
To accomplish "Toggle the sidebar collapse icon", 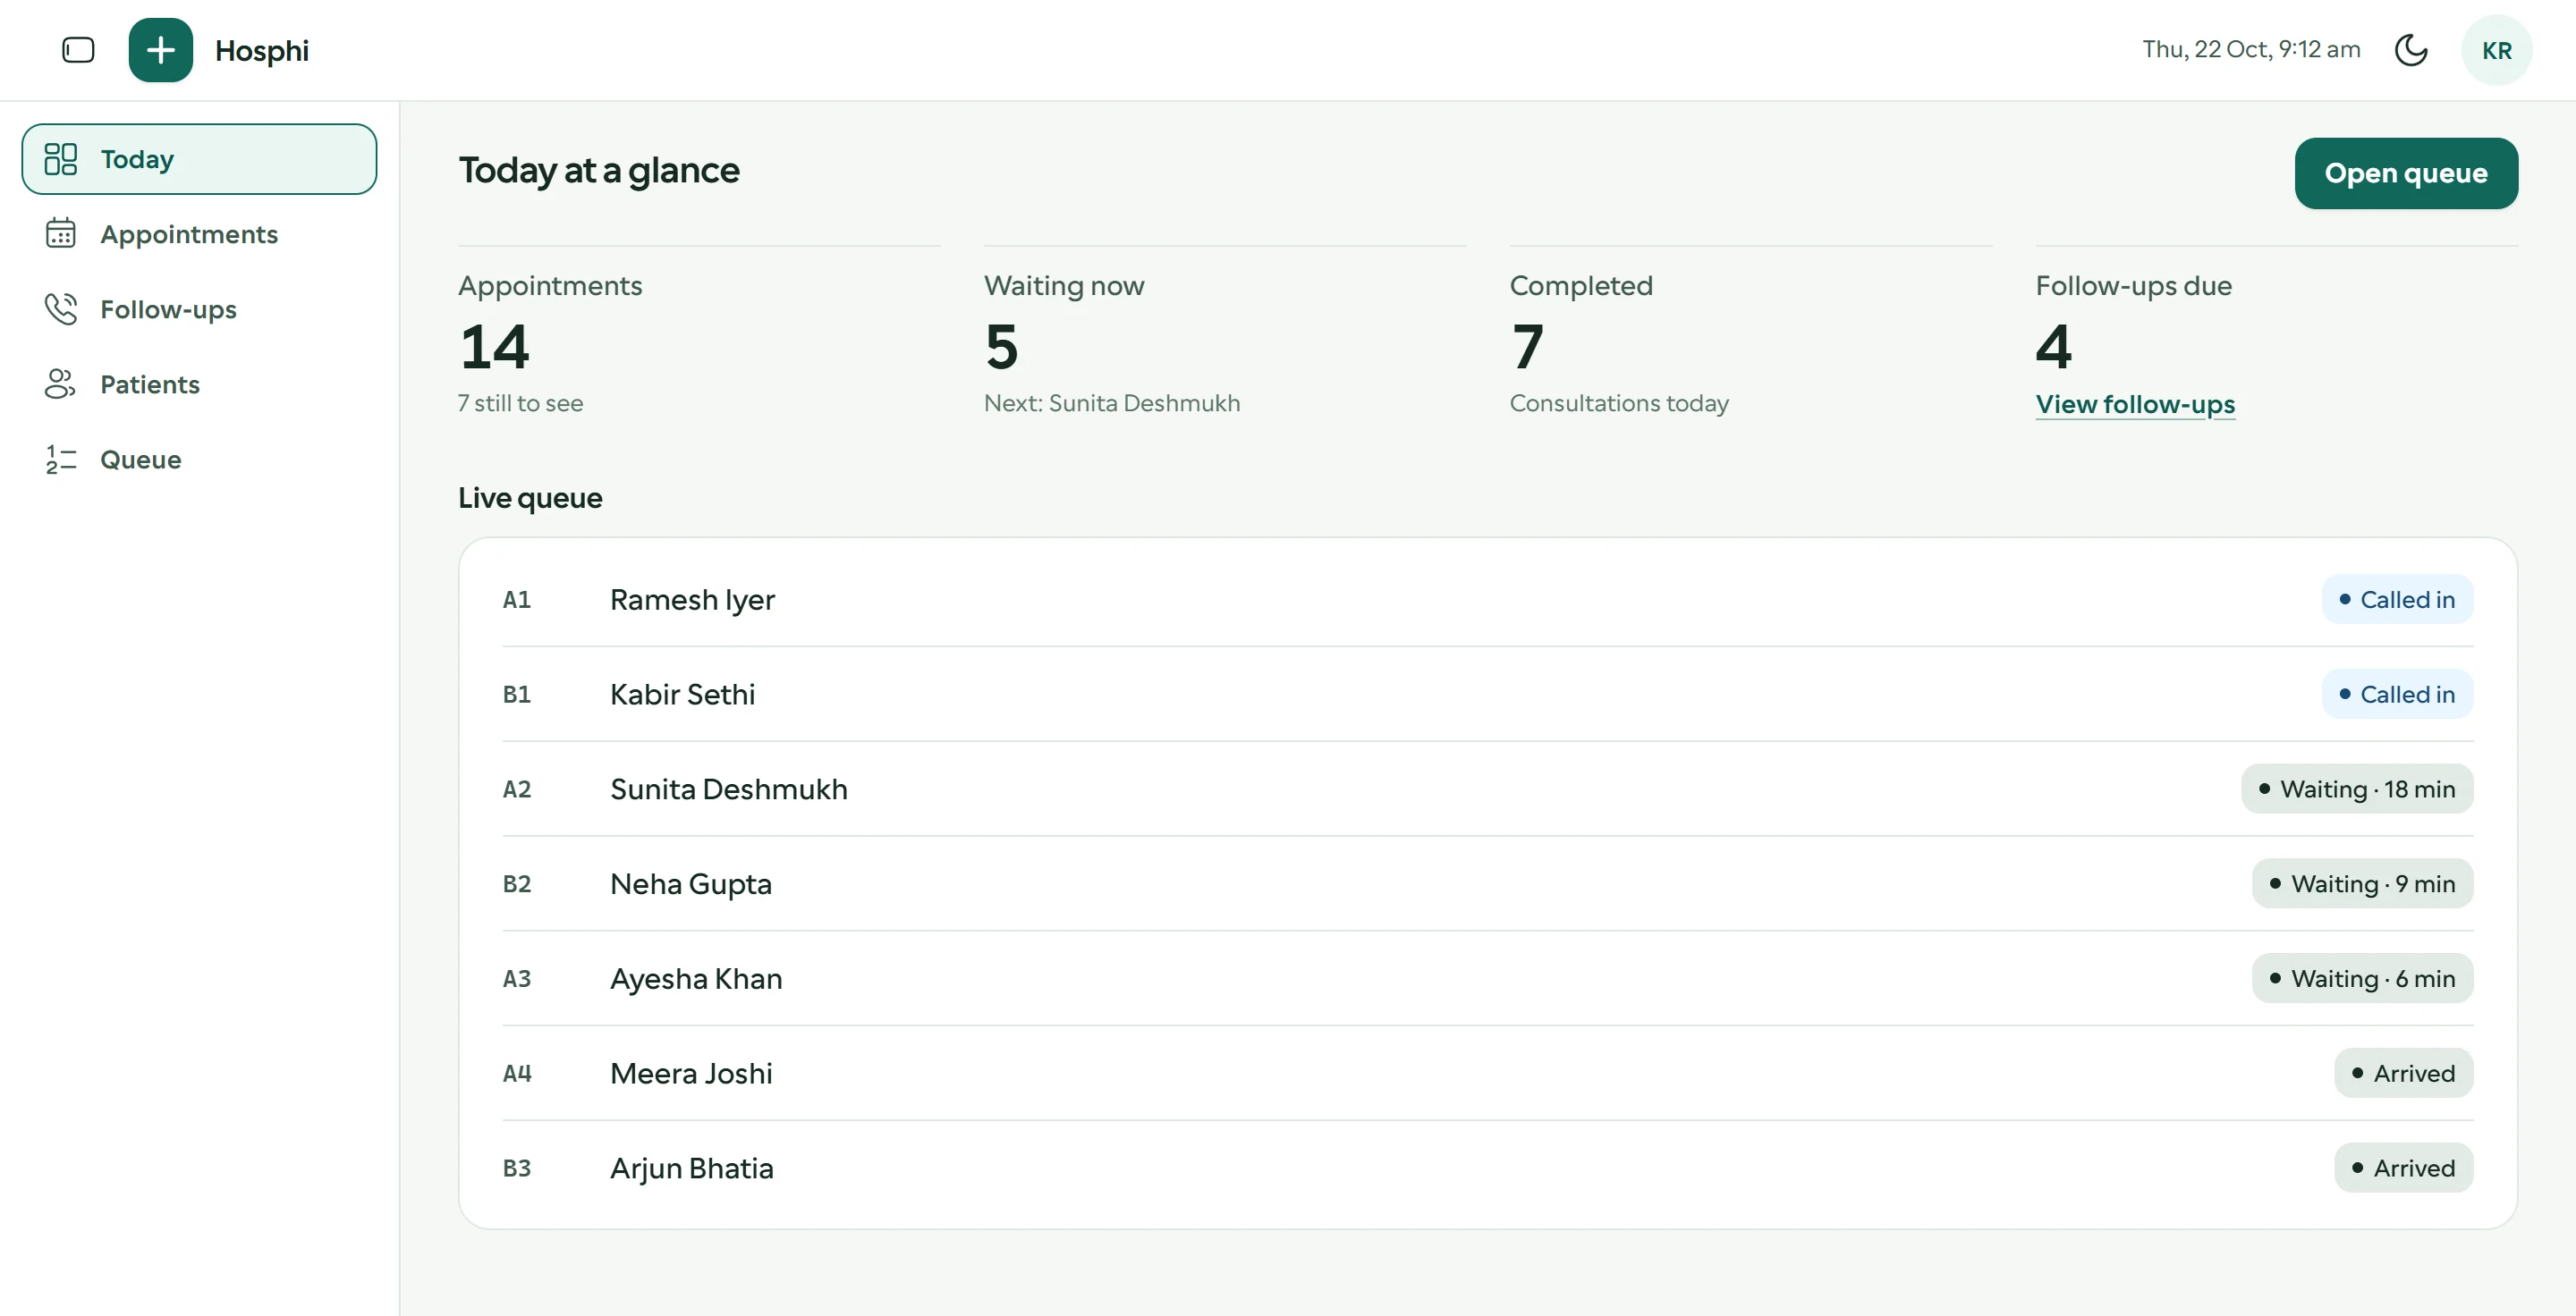I will tap(78, 50).
